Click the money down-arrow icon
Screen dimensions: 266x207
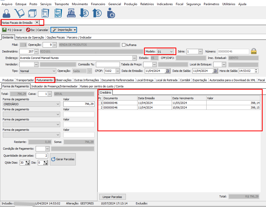[x=84, y=13]
